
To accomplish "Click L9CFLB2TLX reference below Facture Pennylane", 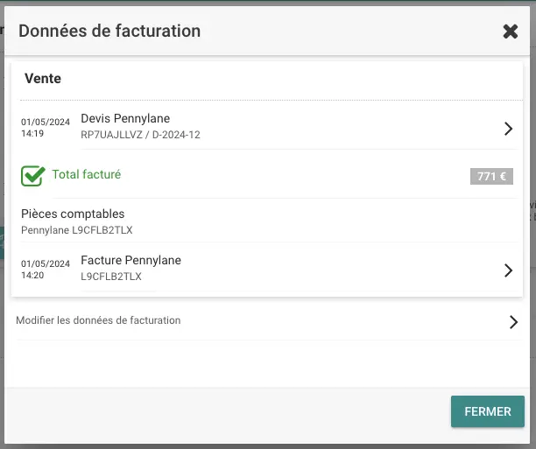I will (111, 276).
